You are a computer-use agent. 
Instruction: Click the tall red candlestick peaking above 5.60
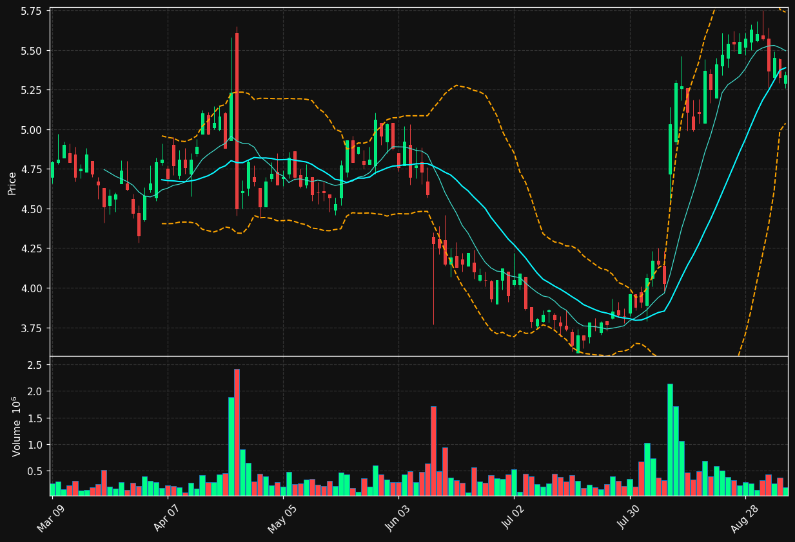pyautogui.click(x=237, y=120)
